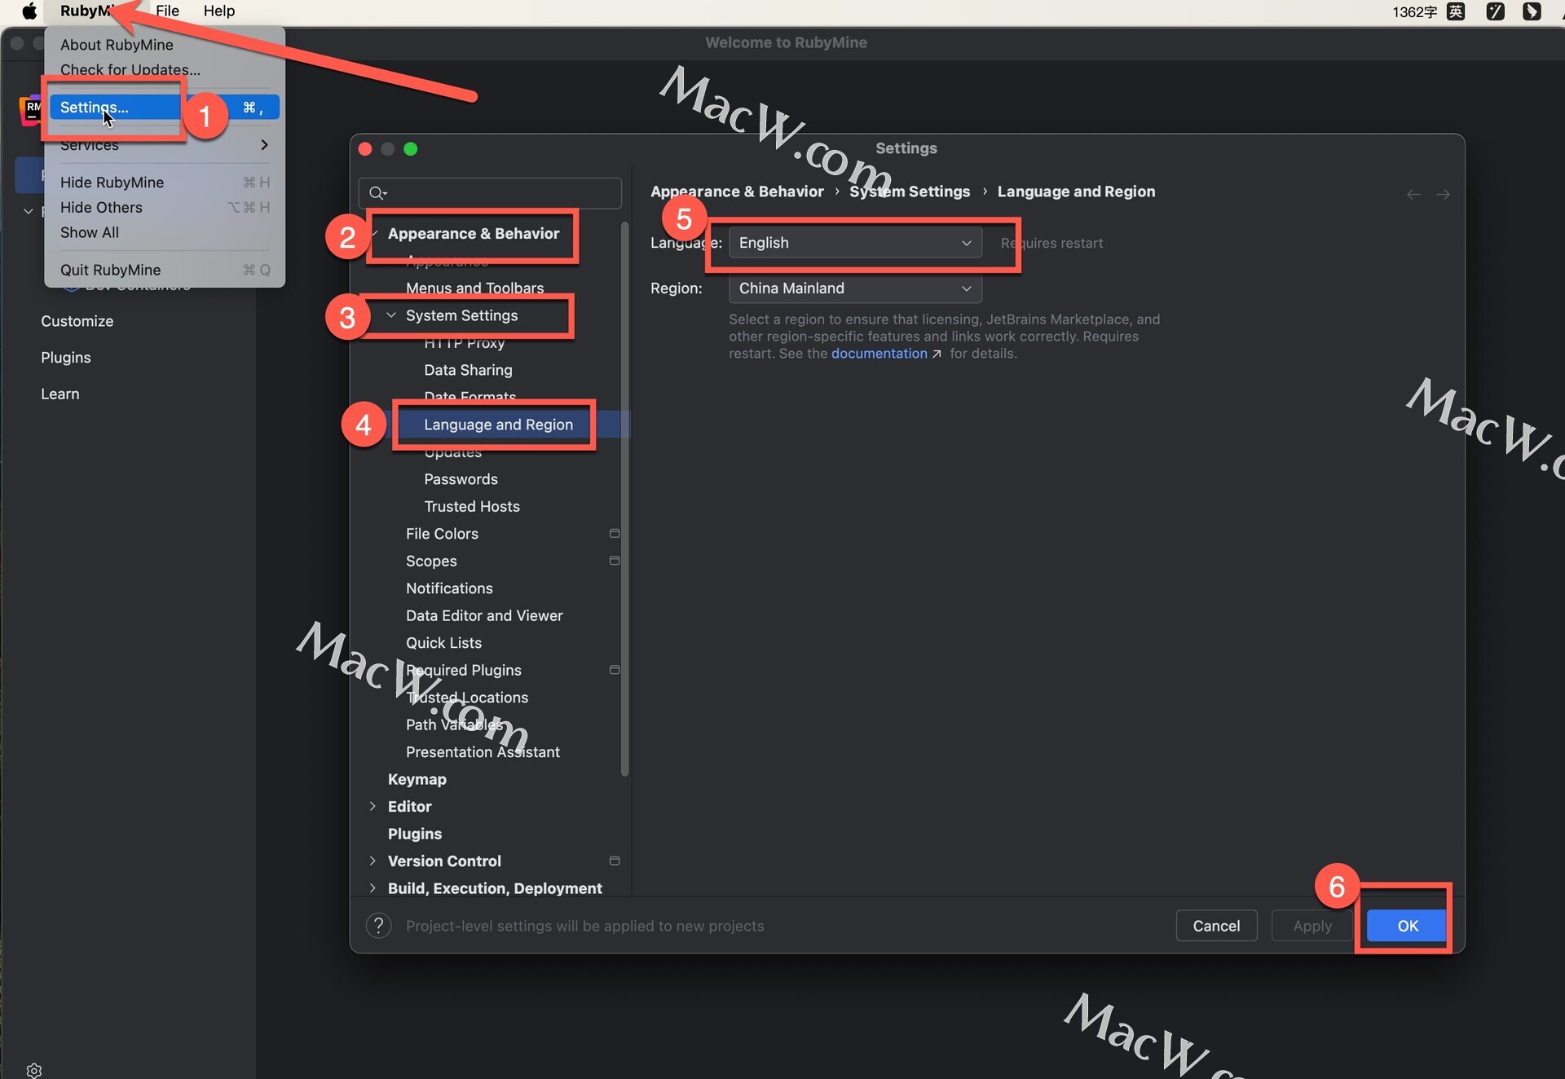
Task: Click the settings search field
Action: (490, 193)
